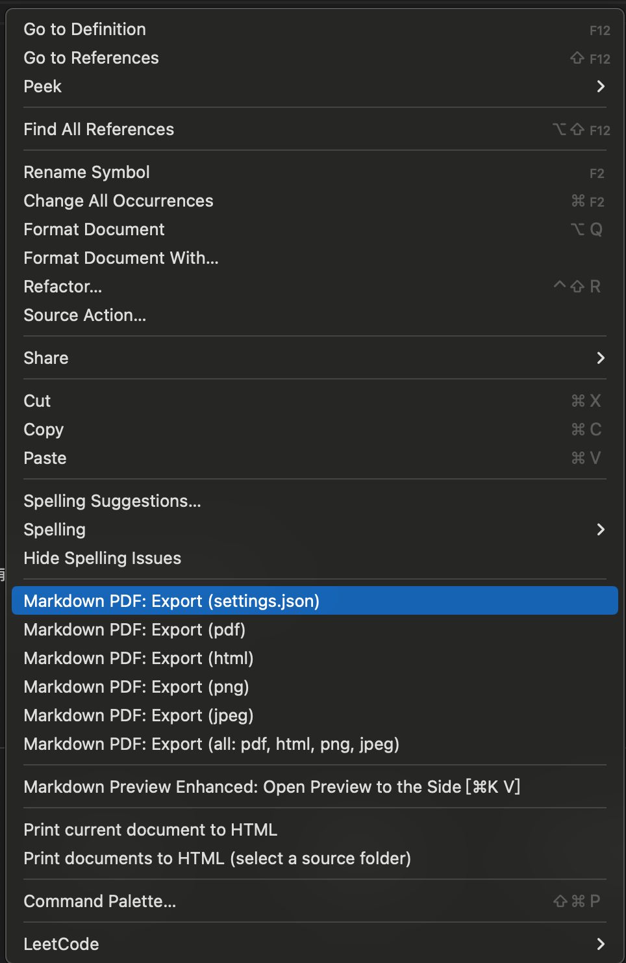Open the Command Palette…
Screen dimensions: 626x963
[x=99, y=901]
